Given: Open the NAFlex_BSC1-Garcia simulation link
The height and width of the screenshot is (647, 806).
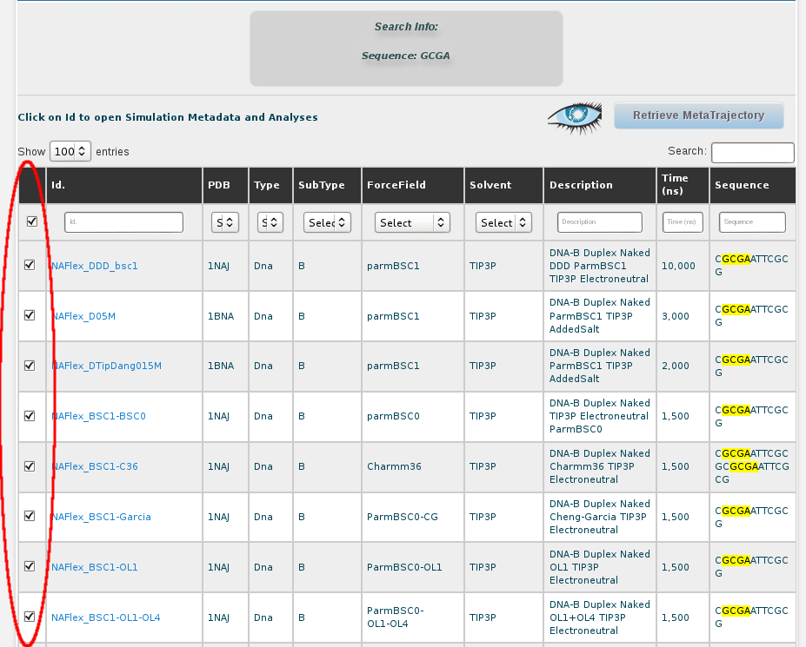Looking at the screenshot, I should 101,517.
